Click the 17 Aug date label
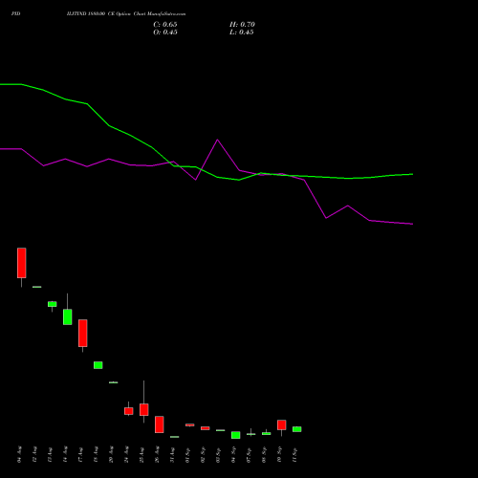 tap(81, 454)
